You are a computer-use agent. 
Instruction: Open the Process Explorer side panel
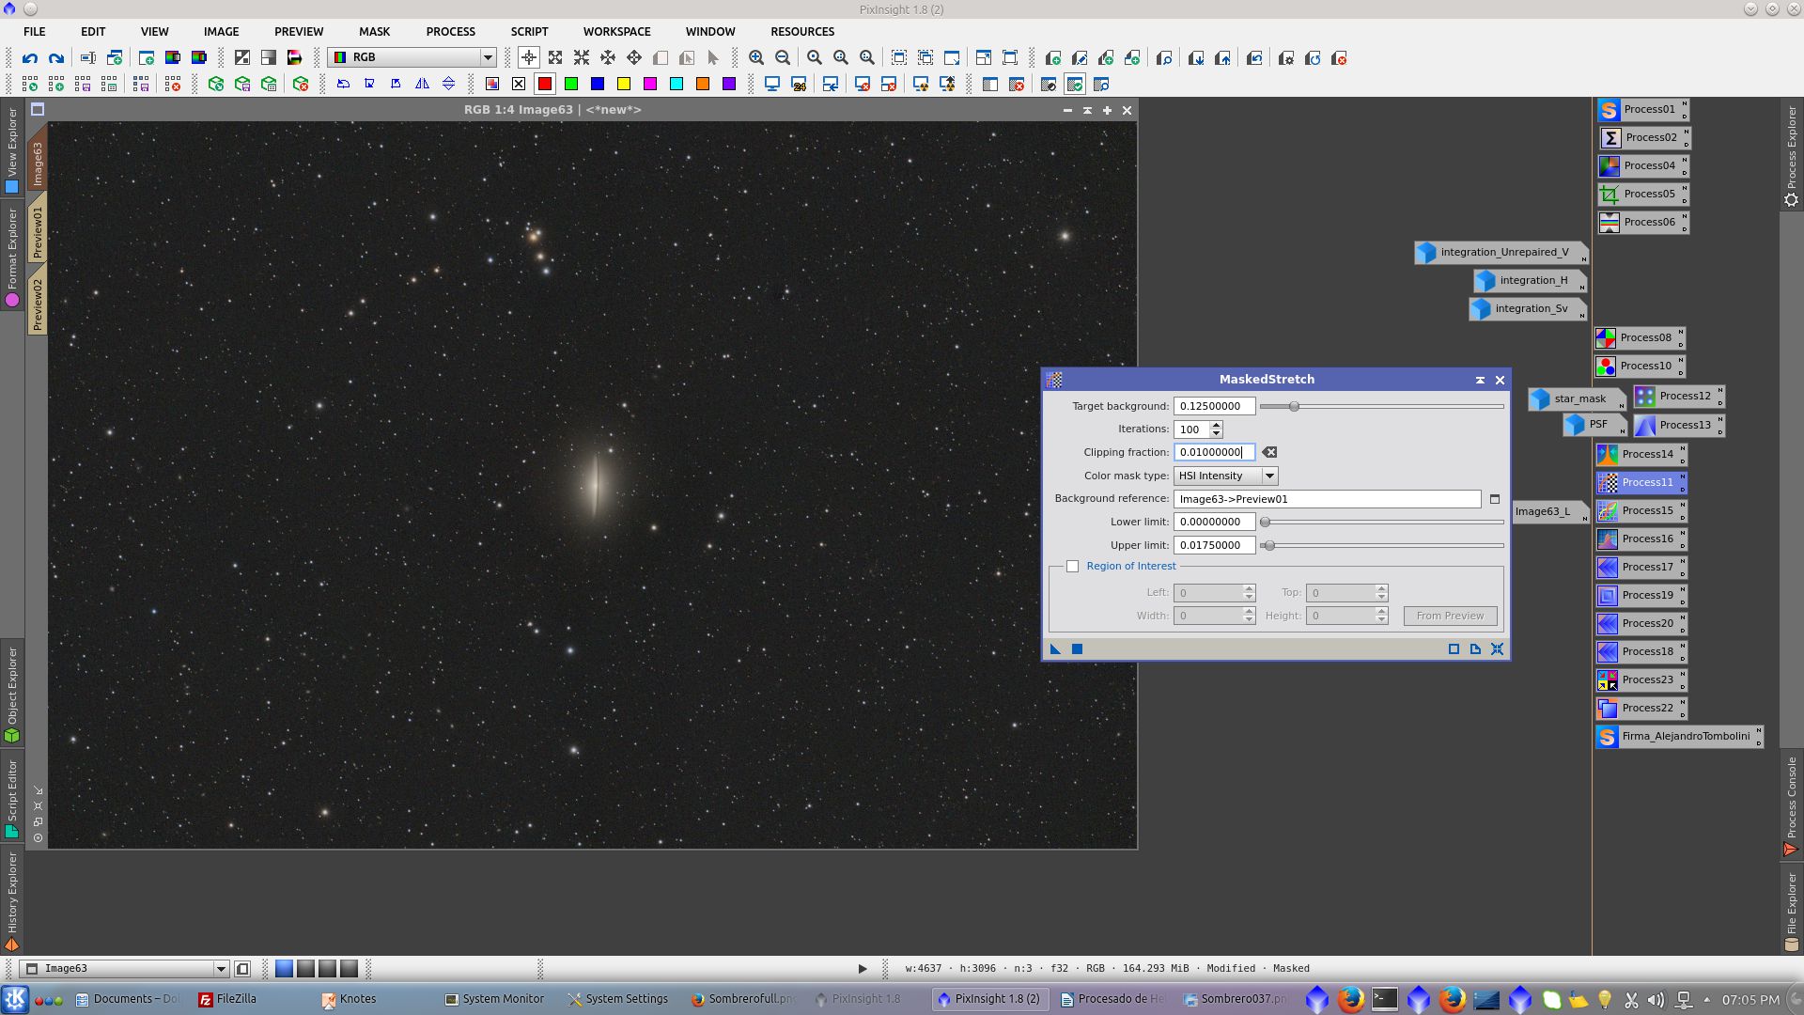1792,155
